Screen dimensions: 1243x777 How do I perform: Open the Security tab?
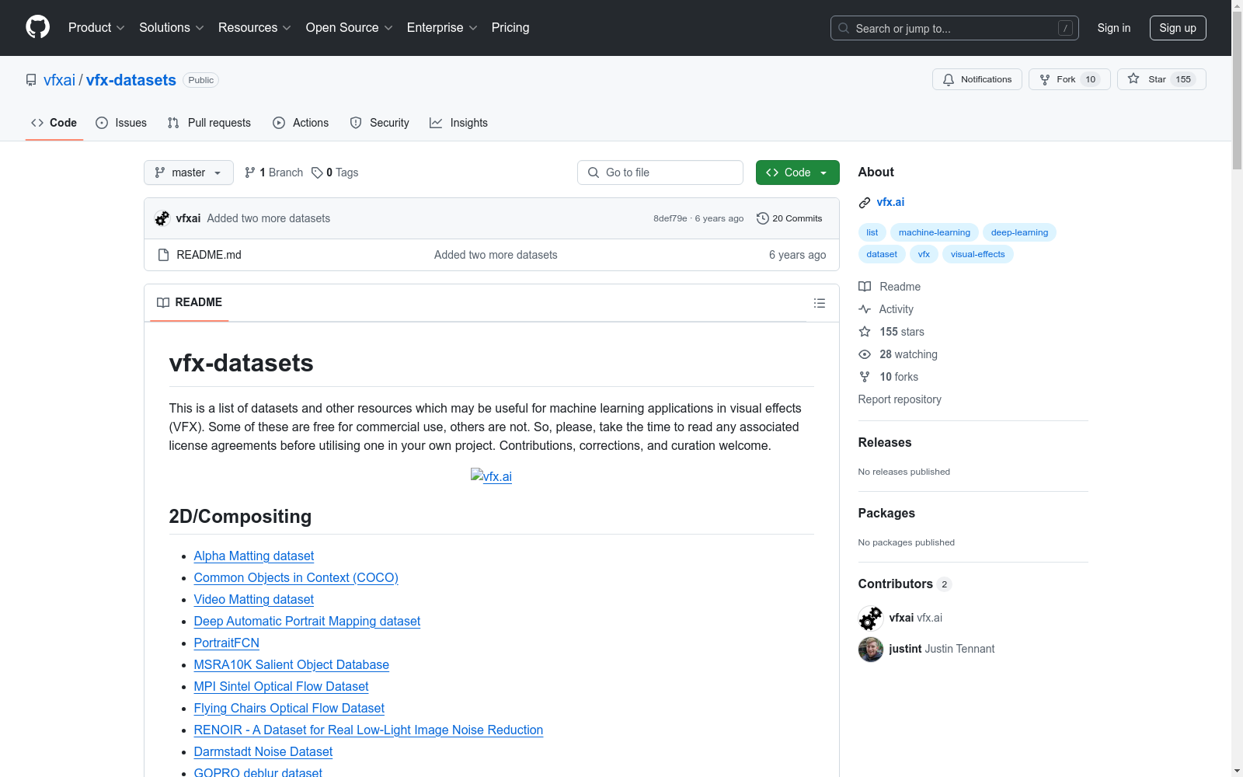click(380, 123)
